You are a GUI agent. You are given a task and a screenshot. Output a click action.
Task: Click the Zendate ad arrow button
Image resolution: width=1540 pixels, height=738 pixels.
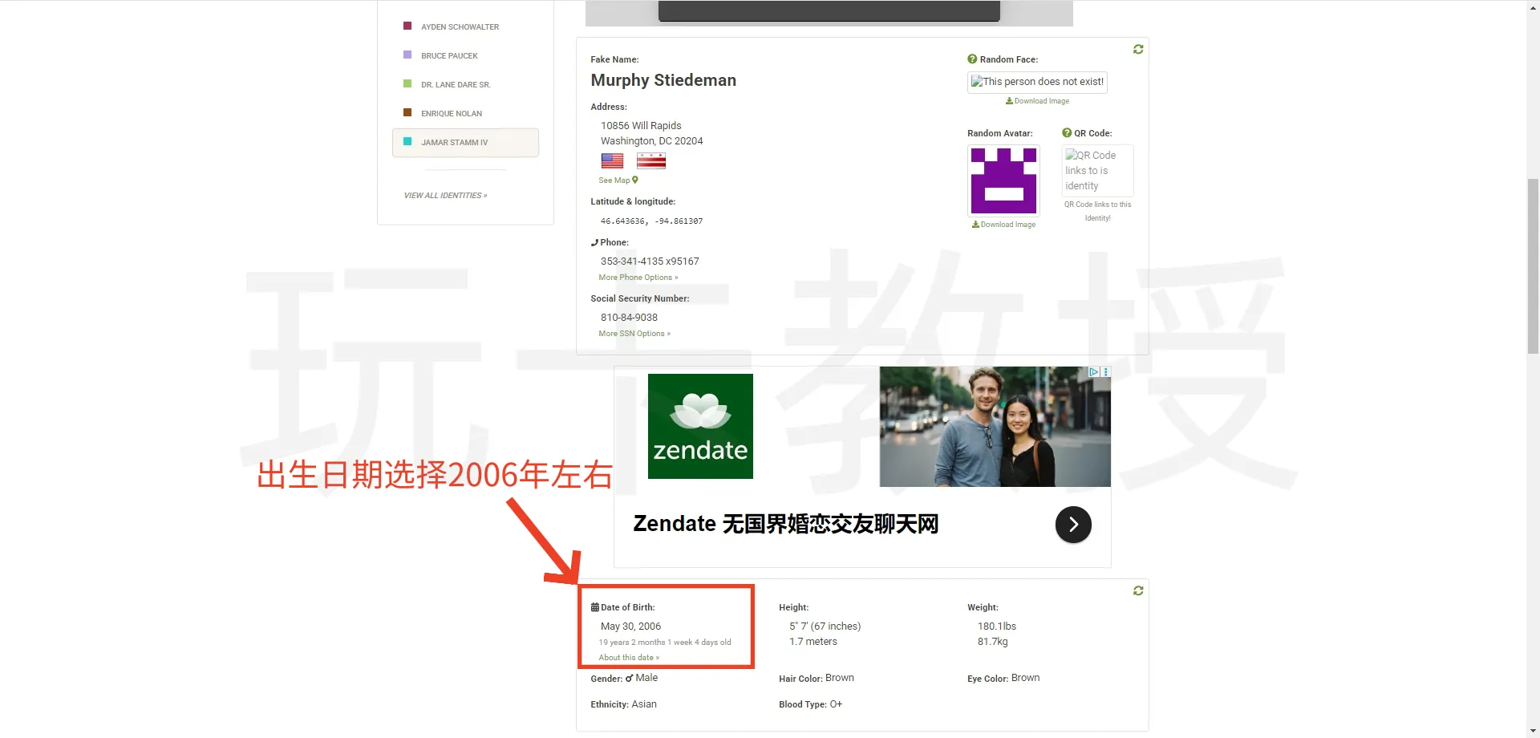1073,525
